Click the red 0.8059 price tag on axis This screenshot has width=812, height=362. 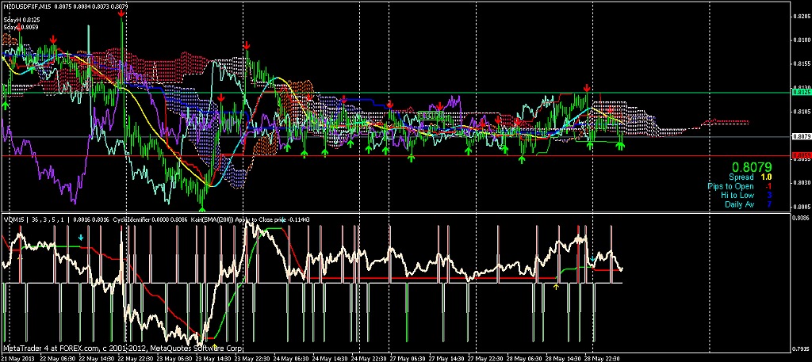coord(801,156)
